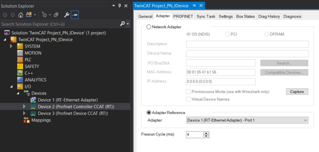Open Solution Explorer window position dropdown
This screenshot has width=319, height=152.
click(x=114, y=6)
